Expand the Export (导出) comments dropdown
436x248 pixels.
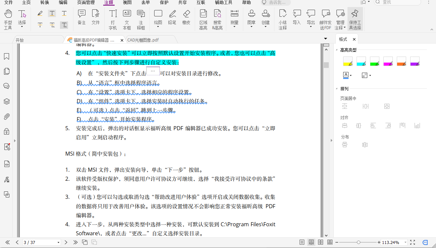click(x=311, y=27)
